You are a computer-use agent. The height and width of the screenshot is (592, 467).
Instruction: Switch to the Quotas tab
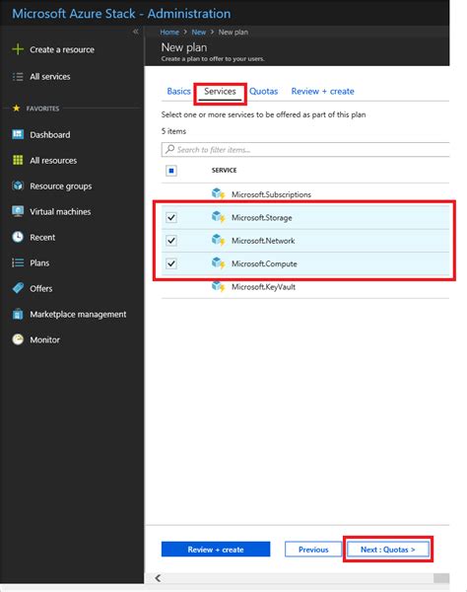tap(263, 92)
